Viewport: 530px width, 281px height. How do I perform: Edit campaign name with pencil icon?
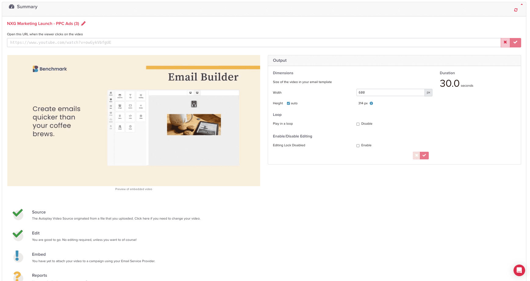83,23
